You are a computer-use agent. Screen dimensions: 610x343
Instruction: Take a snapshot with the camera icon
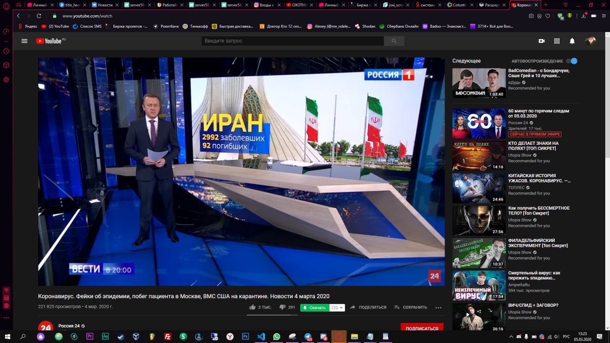pyautogui.click(x=531, y=16)
